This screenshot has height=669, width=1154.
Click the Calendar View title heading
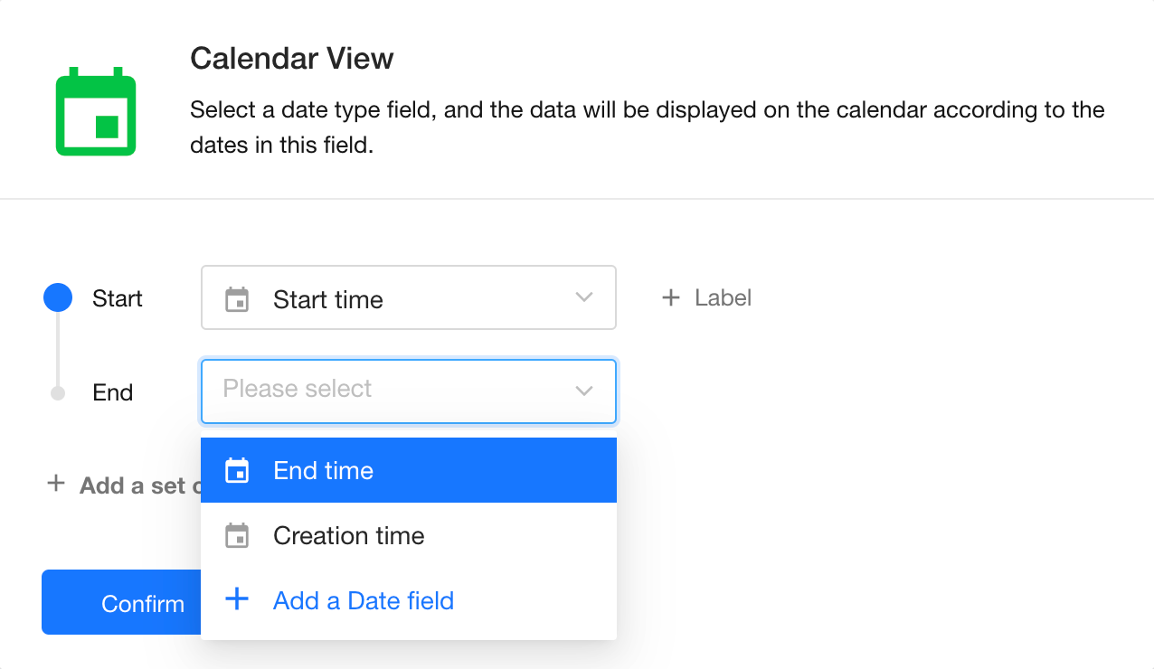(291, 59)
